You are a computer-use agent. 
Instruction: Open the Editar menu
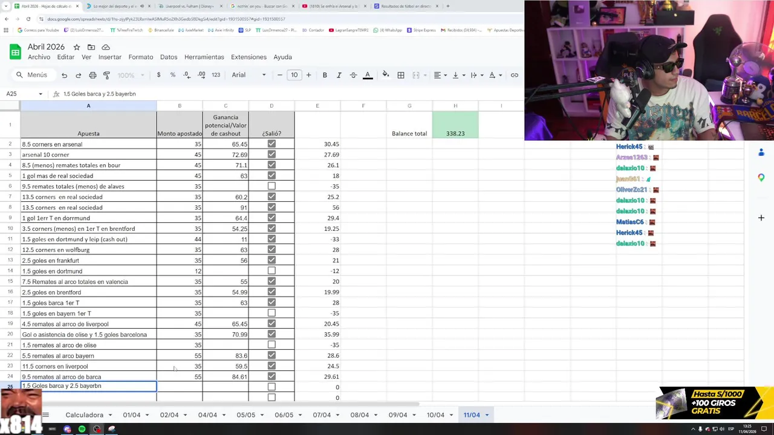coord(66,57)
